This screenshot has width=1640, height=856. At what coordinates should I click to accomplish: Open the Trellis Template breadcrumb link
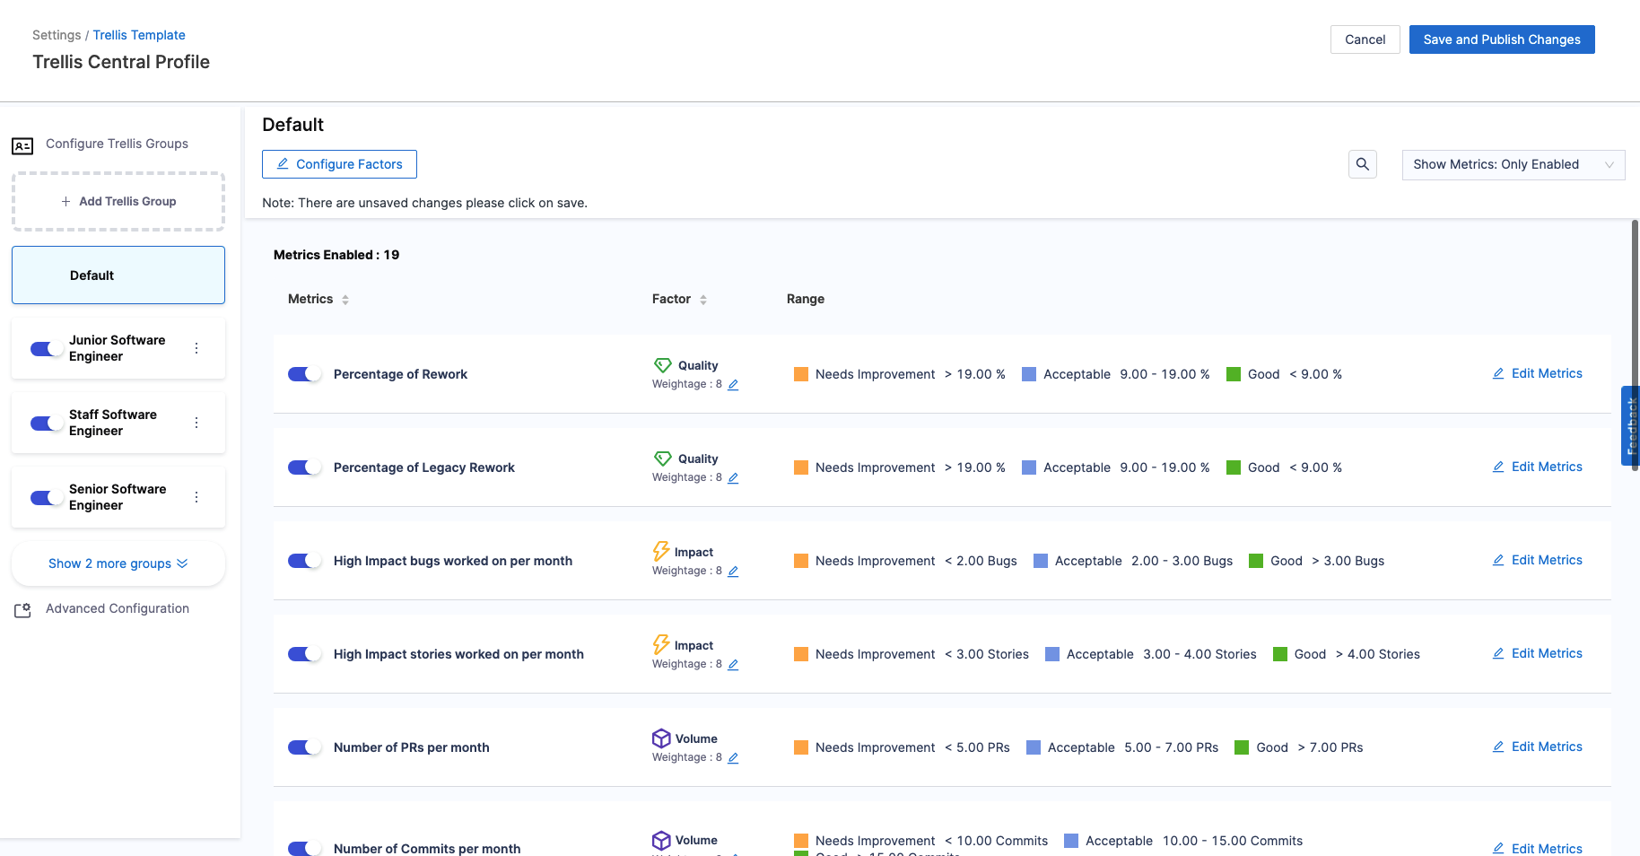[x=139, y=35]
